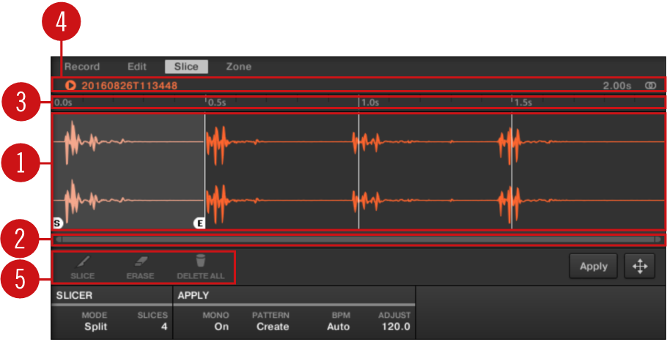Click the horizontal waveform zoom scrollbar
Screen dimensions: 667x342
[x=358, y=239]
